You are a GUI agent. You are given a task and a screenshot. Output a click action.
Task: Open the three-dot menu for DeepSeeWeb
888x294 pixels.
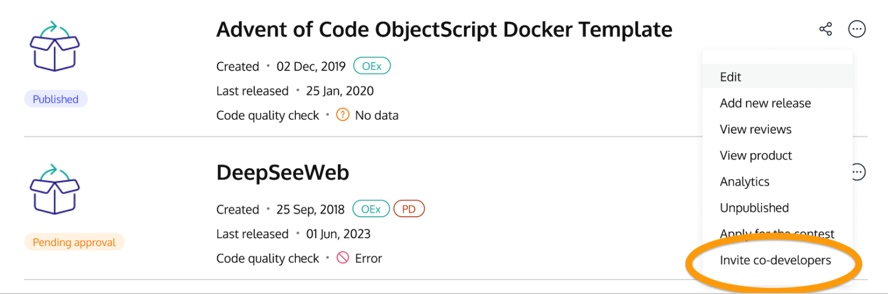pyautogui.click(x=859, y=172)
